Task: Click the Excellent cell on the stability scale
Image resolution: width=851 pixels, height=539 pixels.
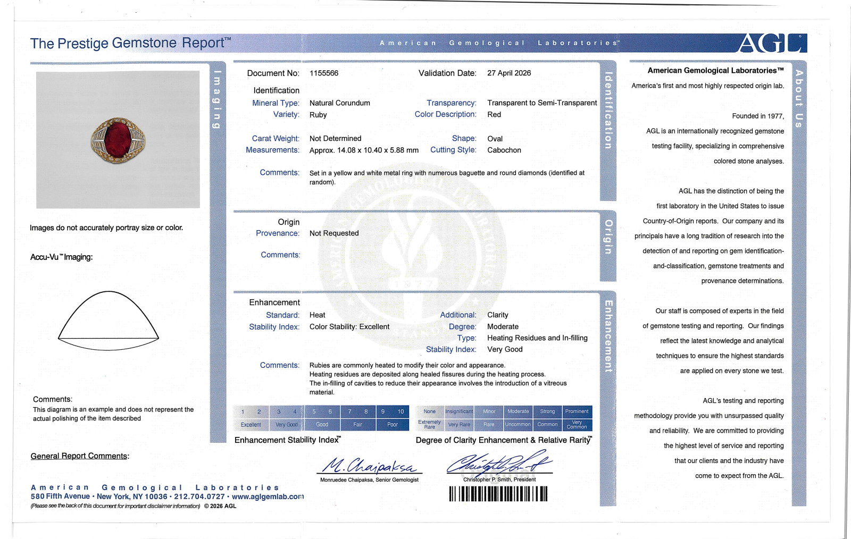Action: [251, 425]
